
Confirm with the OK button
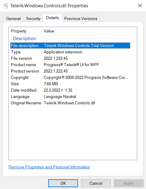coord(63,183)
